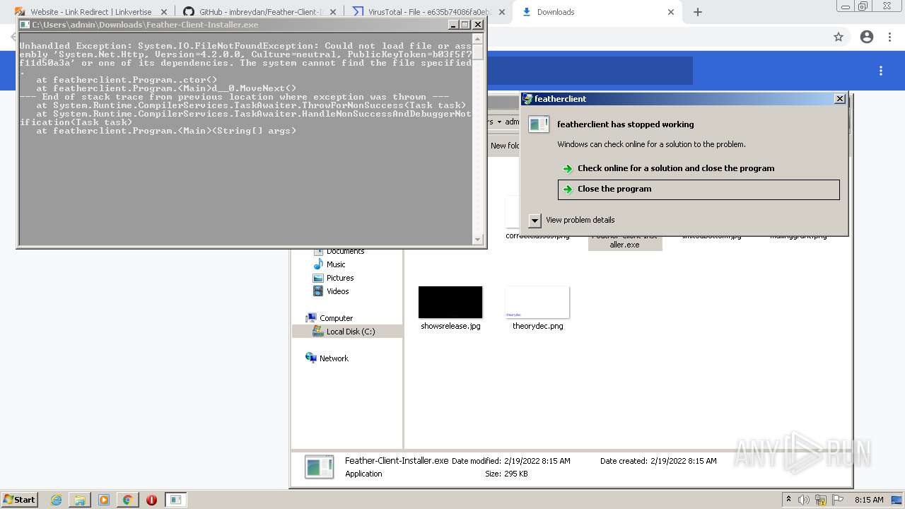Close the Linkvertise tab

[x=163, y=12]
